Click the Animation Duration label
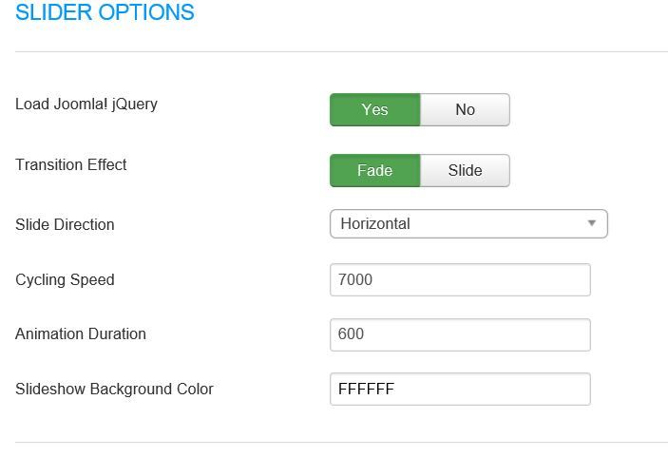Viewport: 668px width, 457px height. (81, 333)
